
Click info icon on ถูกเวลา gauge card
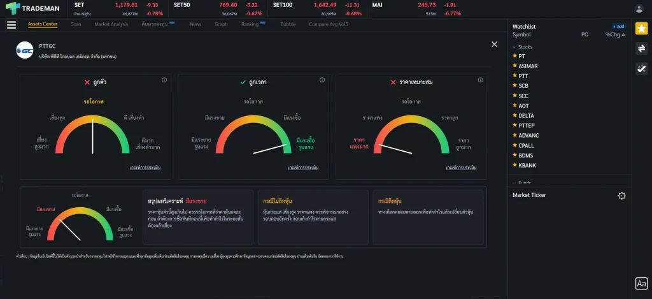click(322, 80)
